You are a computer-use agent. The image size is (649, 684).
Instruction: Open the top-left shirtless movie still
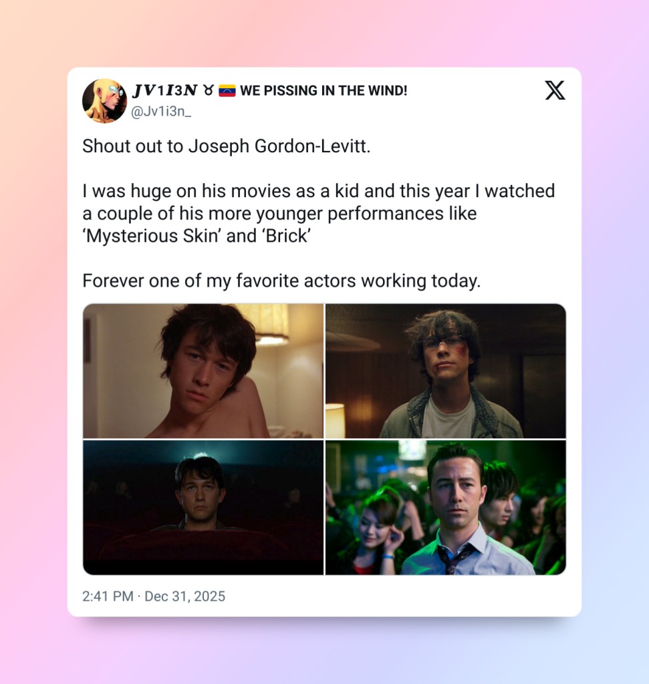(203, 371)
